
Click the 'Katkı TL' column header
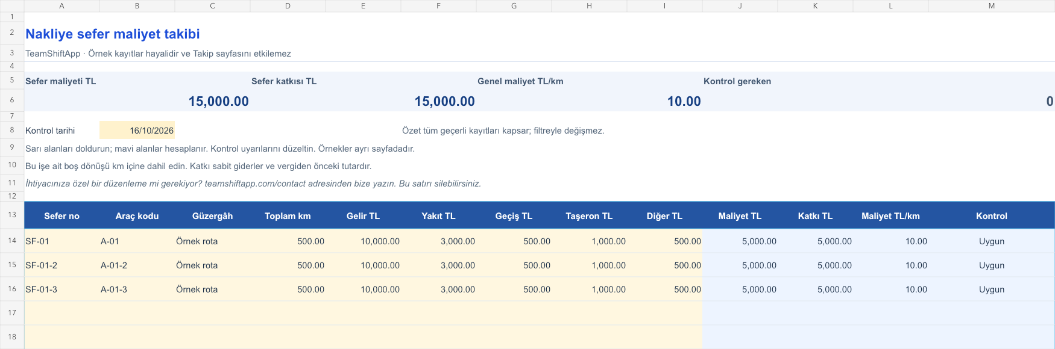[x=815, y=216]
